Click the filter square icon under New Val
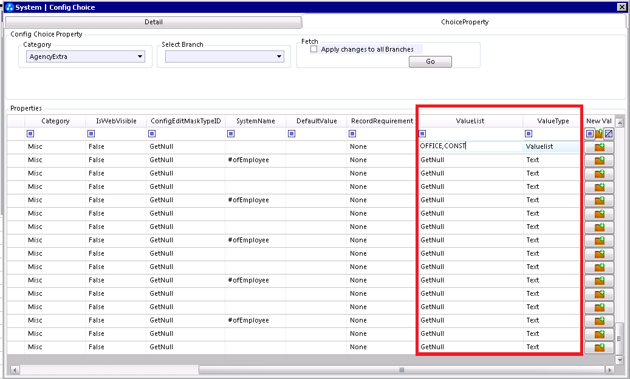 click(x=590, y=134)
